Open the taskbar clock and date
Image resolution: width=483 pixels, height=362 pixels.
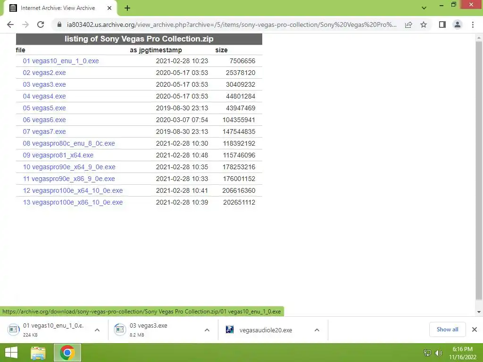point(462,353)
